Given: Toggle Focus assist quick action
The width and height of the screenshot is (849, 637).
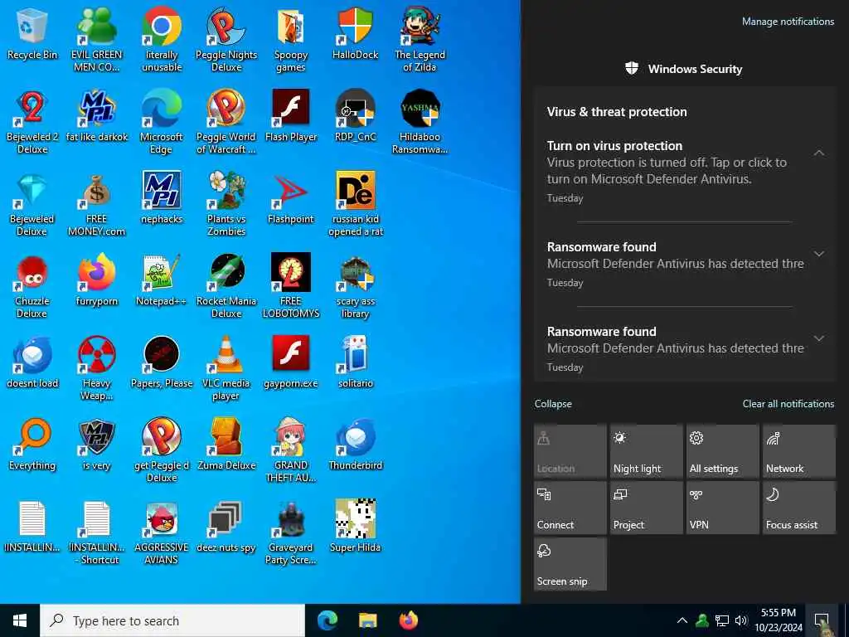Looking at the screenshot, I should click(799, 508).
